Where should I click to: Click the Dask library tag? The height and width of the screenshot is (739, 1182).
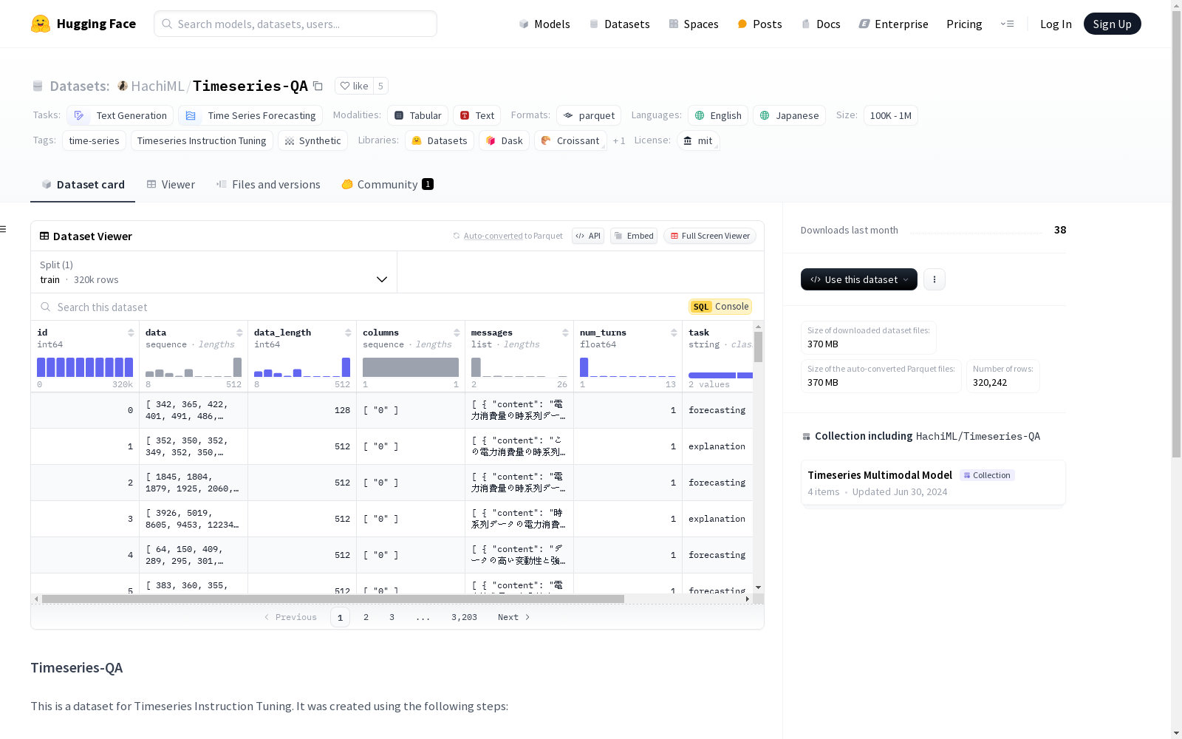[505, 140]
